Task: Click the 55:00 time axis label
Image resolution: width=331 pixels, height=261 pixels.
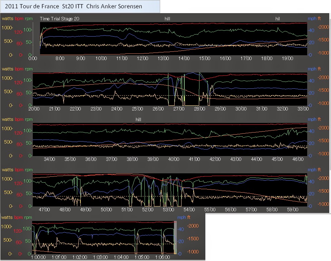Action: (210, 210)
